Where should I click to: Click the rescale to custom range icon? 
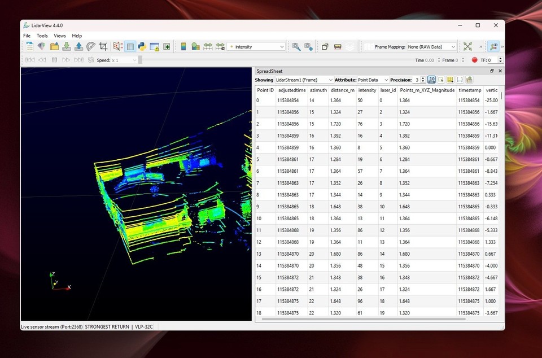pos(220,46)
